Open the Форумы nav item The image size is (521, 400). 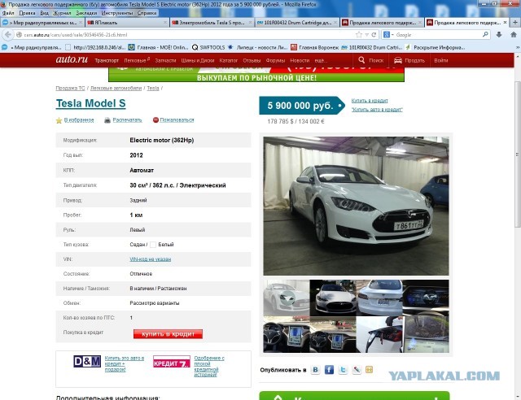pyautogui.click(x=275, y=60)
